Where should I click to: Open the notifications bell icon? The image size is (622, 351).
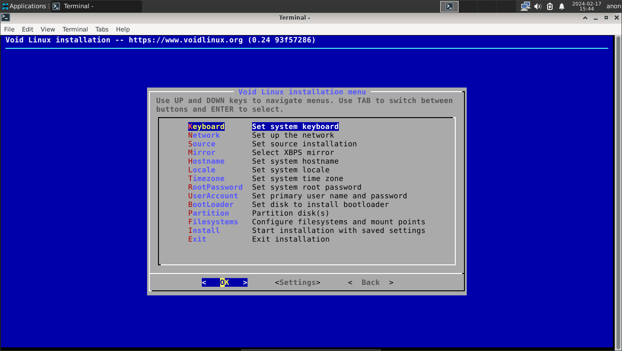[562, 6]
